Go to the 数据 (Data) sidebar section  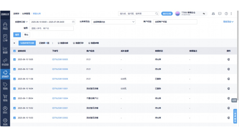tap(5, 50)
